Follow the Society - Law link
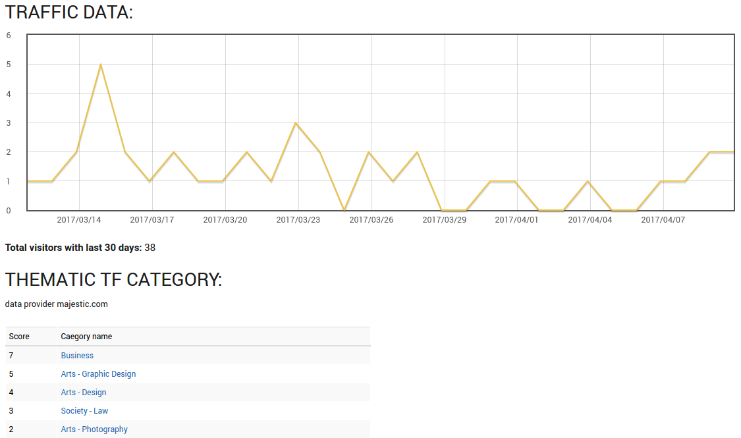The image size is (741, 438). coord(84,411)
